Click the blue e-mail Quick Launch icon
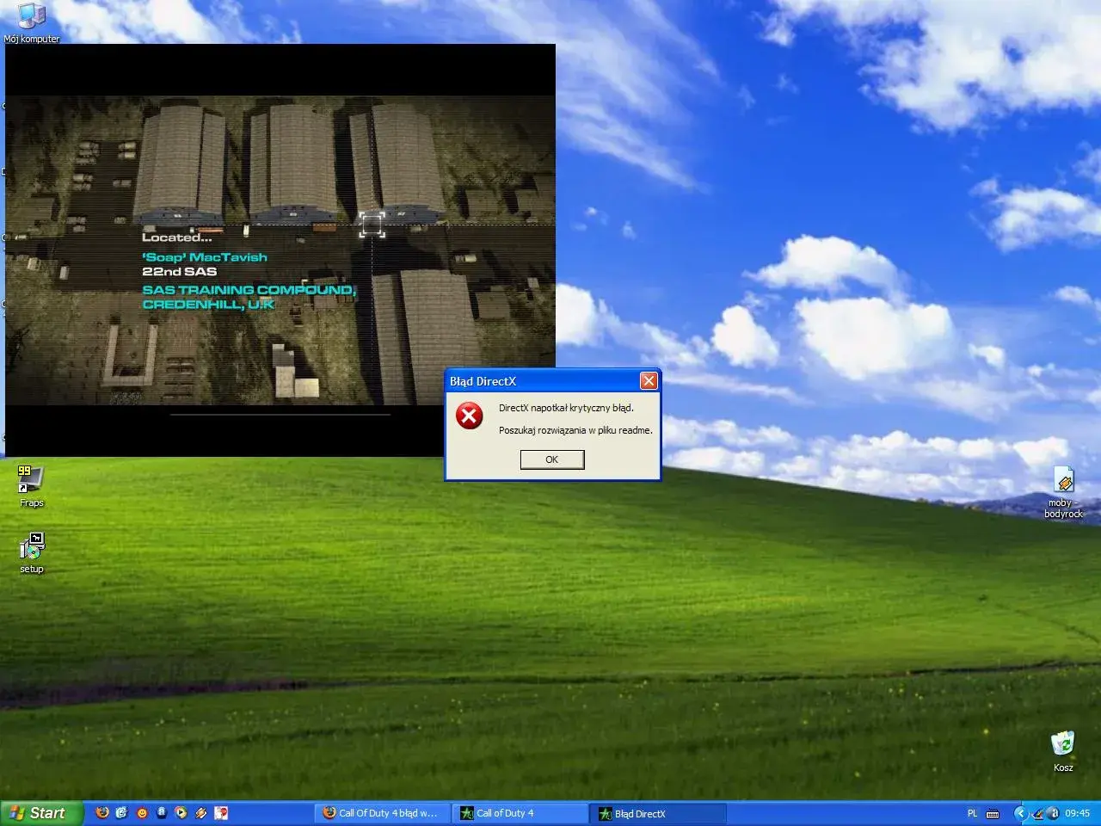This screenshot has height=826, width=1101. (x=122, y=812)
